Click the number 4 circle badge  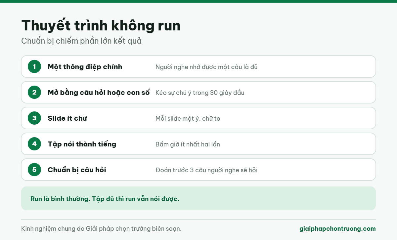[x=34, y=144]
